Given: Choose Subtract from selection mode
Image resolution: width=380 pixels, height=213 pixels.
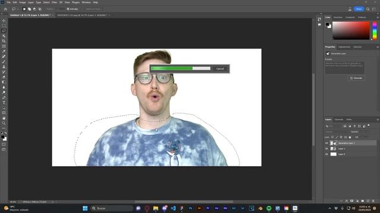Looking at the screenshot, I should point(34,9).
